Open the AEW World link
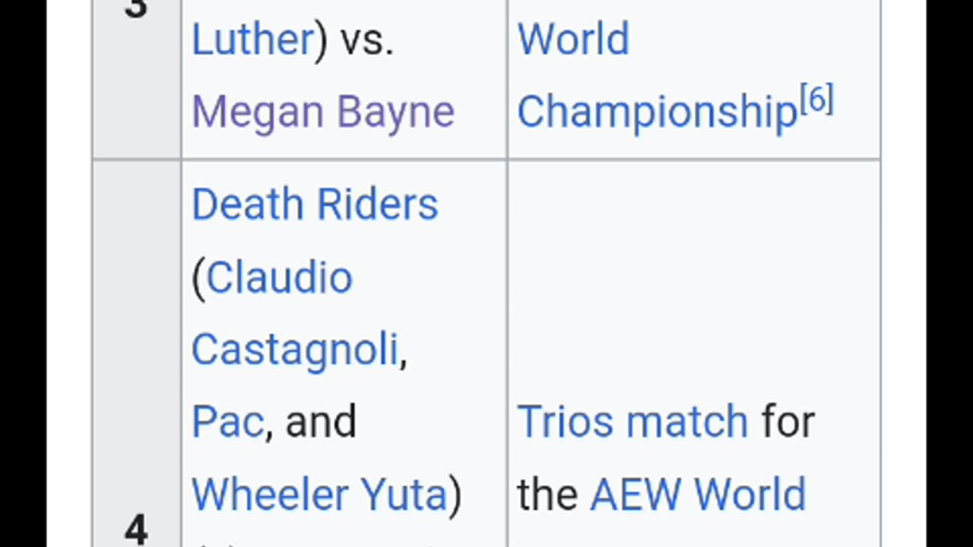973x547 pixels. (698, 495)
